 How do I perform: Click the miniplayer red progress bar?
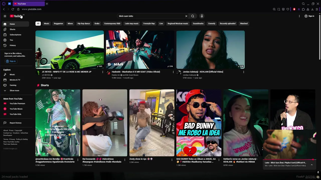pyautogui.click(x=289, y=159)
